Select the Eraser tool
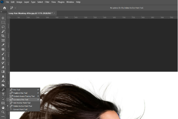Viewport: 178px width, 119px height. click(3, 67)
